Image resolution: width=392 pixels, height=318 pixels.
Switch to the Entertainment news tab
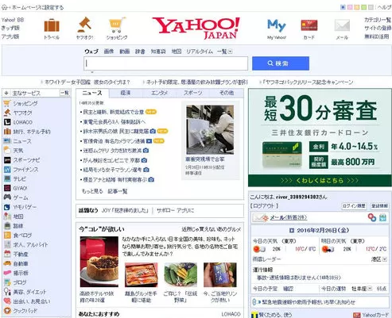click(159, 93)
